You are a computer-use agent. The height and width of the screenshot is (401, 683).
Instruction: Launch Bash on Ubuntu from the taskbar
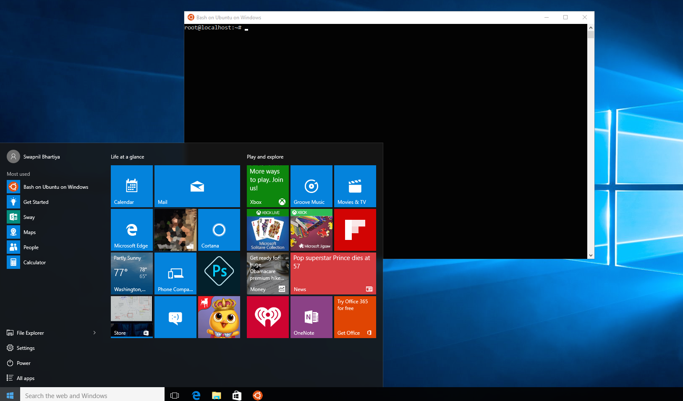257,395
